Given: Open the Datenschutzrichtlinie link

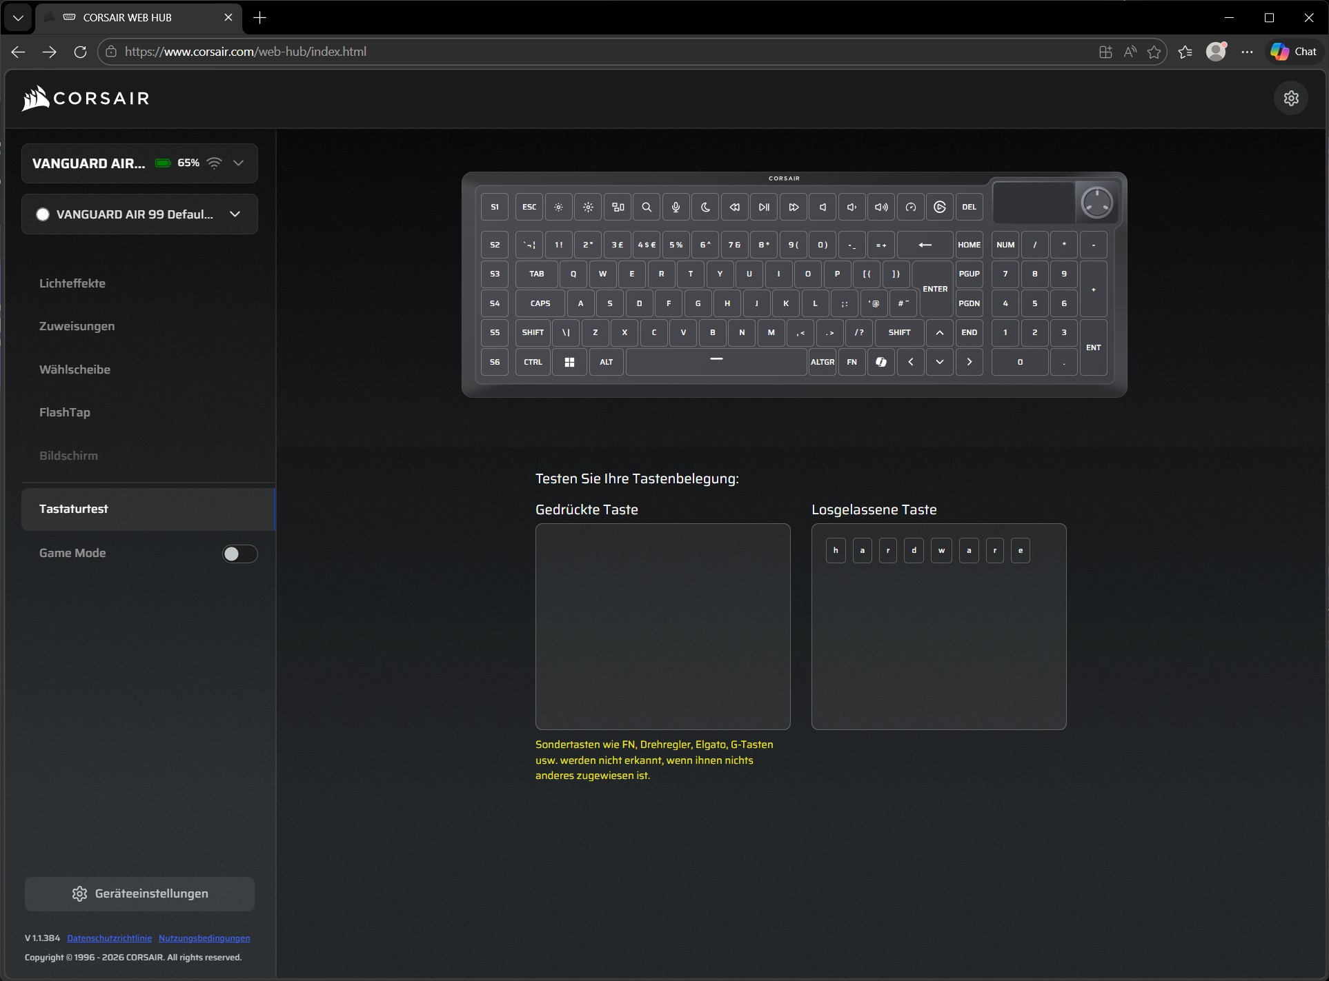Looking at the screenshot, I should coord(109,938).
